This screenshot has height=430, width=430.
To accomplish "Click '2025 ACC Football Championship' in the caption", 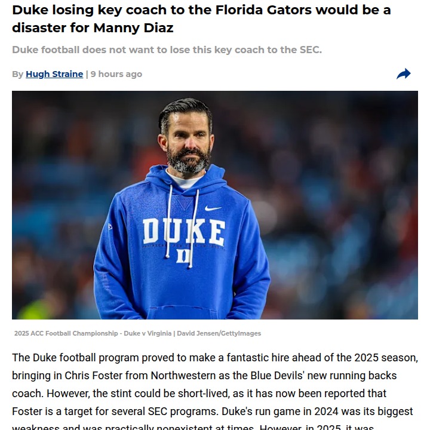I will click(66, 333).
